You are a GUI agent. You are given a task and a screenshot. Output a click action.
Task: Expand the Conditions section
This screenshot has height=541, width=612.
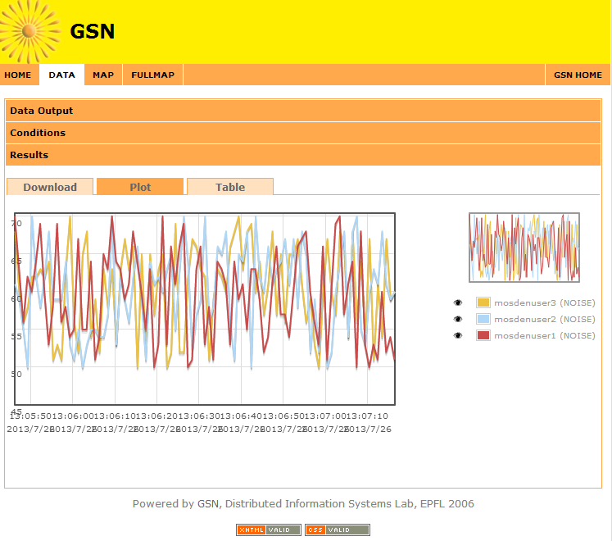pyautogui.click(x=38, y=133)
